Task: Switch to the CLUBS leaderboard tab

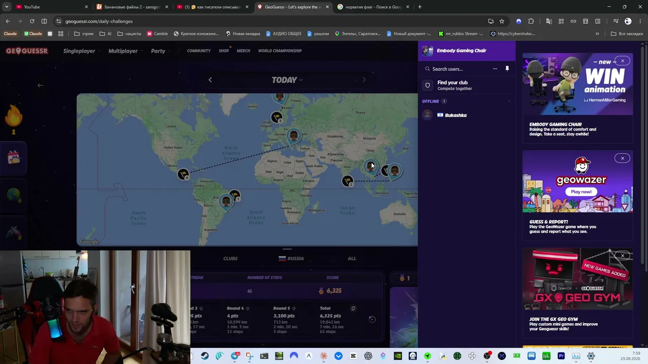Action: (230, 258)
